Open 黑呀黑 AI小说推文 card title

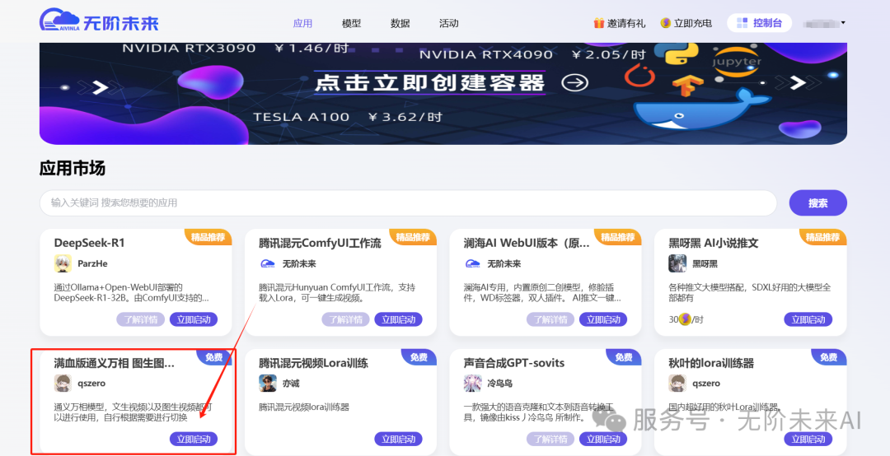click(714, 243)
